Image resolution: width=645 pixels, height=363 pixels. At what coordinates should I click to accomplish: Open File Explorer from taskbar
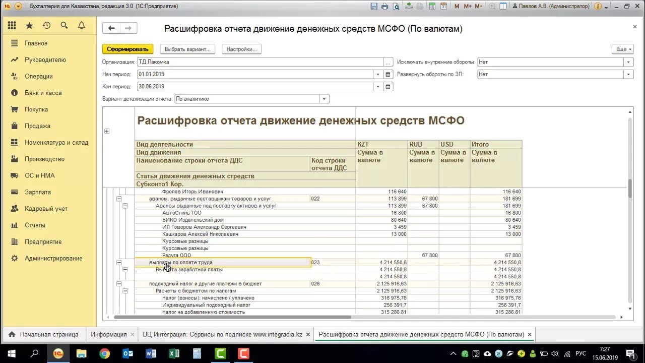coord(81,353)
